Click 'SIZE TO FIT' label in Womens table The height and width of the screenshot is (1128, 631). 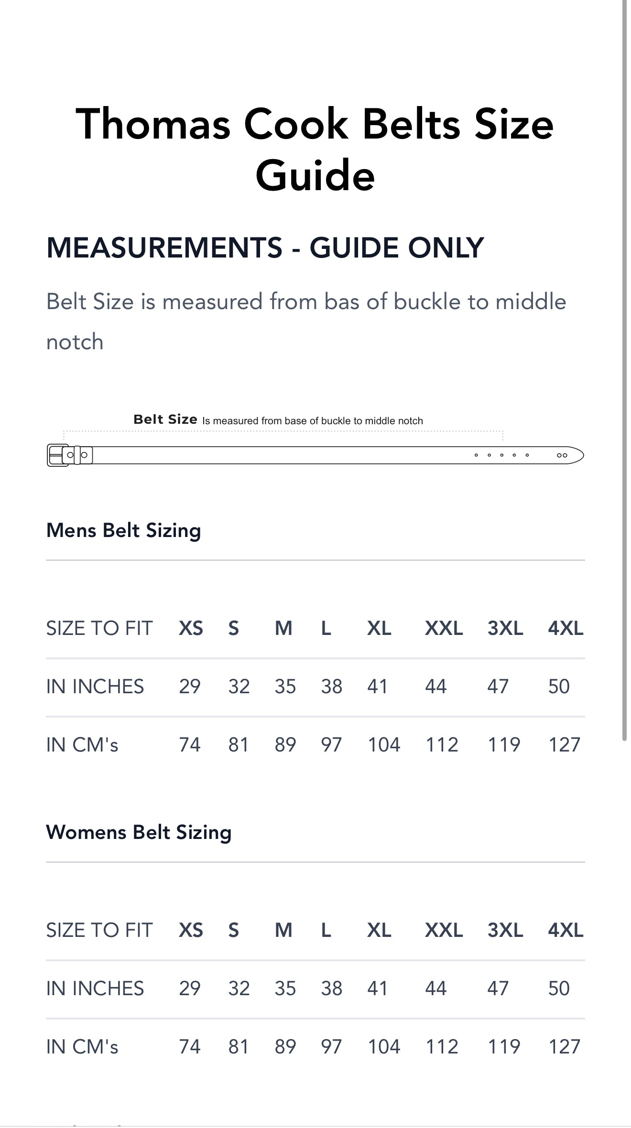click(x=99, y=930)
